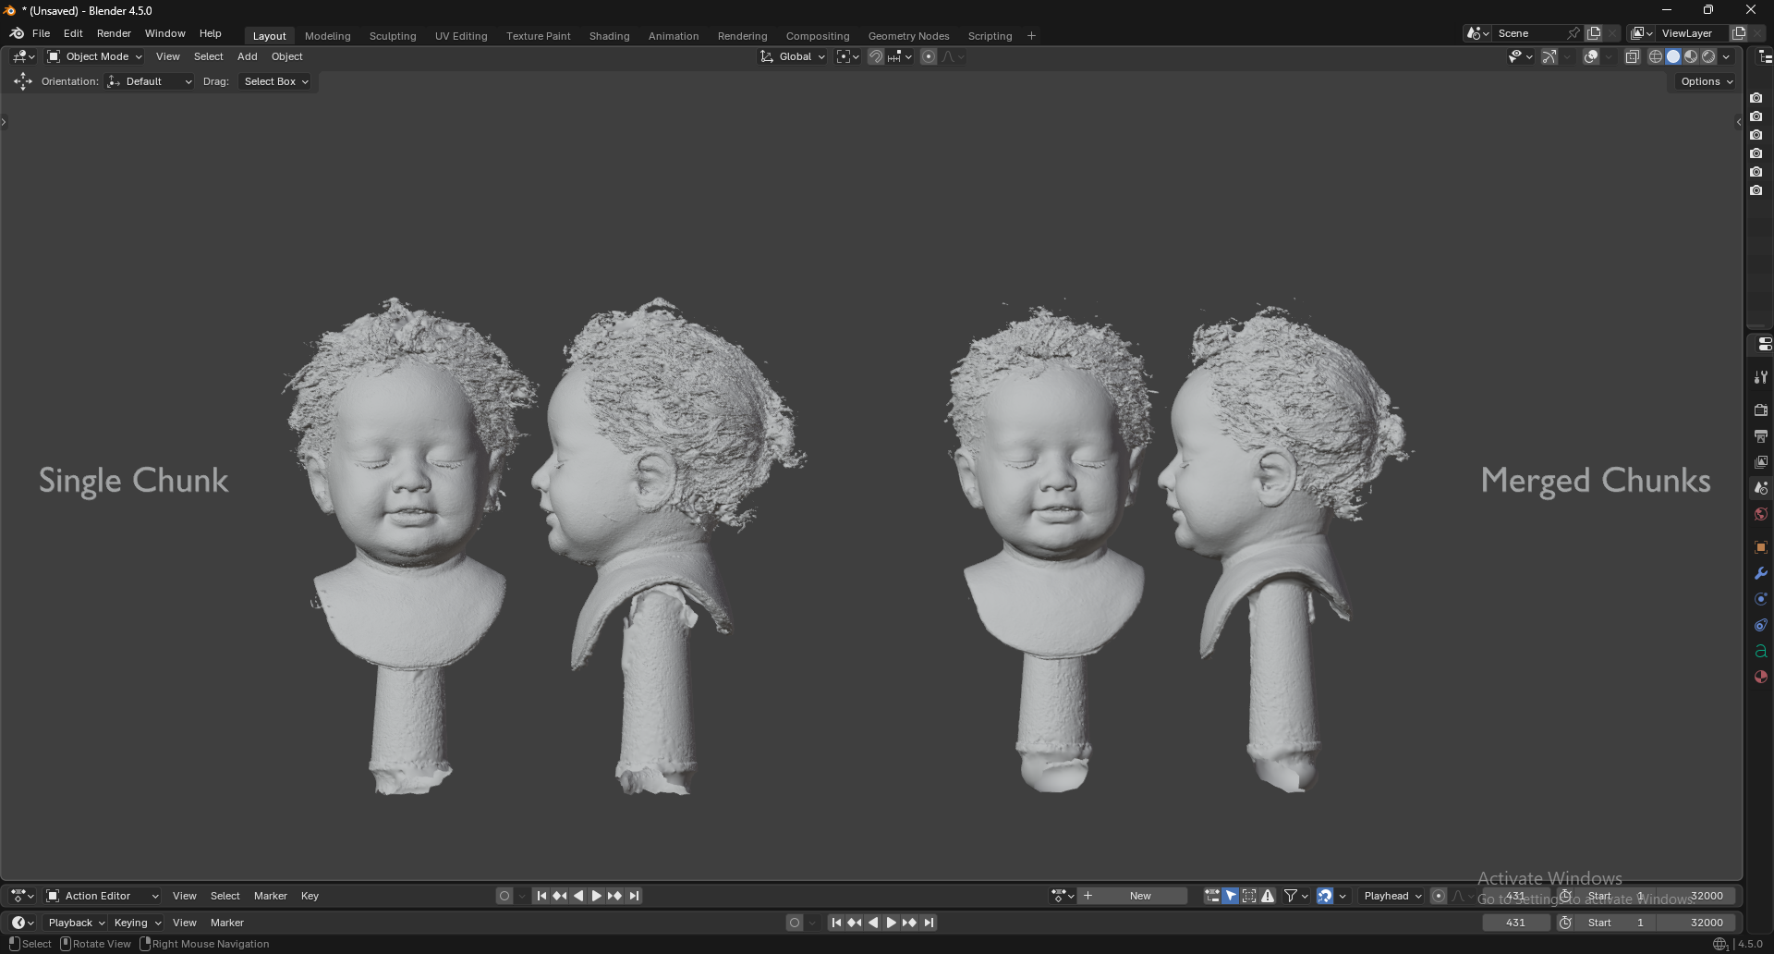Switch viewport to Wireframe shading
This screenshot has height=954, width=1774.
(1655, 56)
